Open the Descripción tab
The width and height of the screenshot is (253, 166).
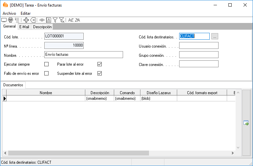click(42, 27)
